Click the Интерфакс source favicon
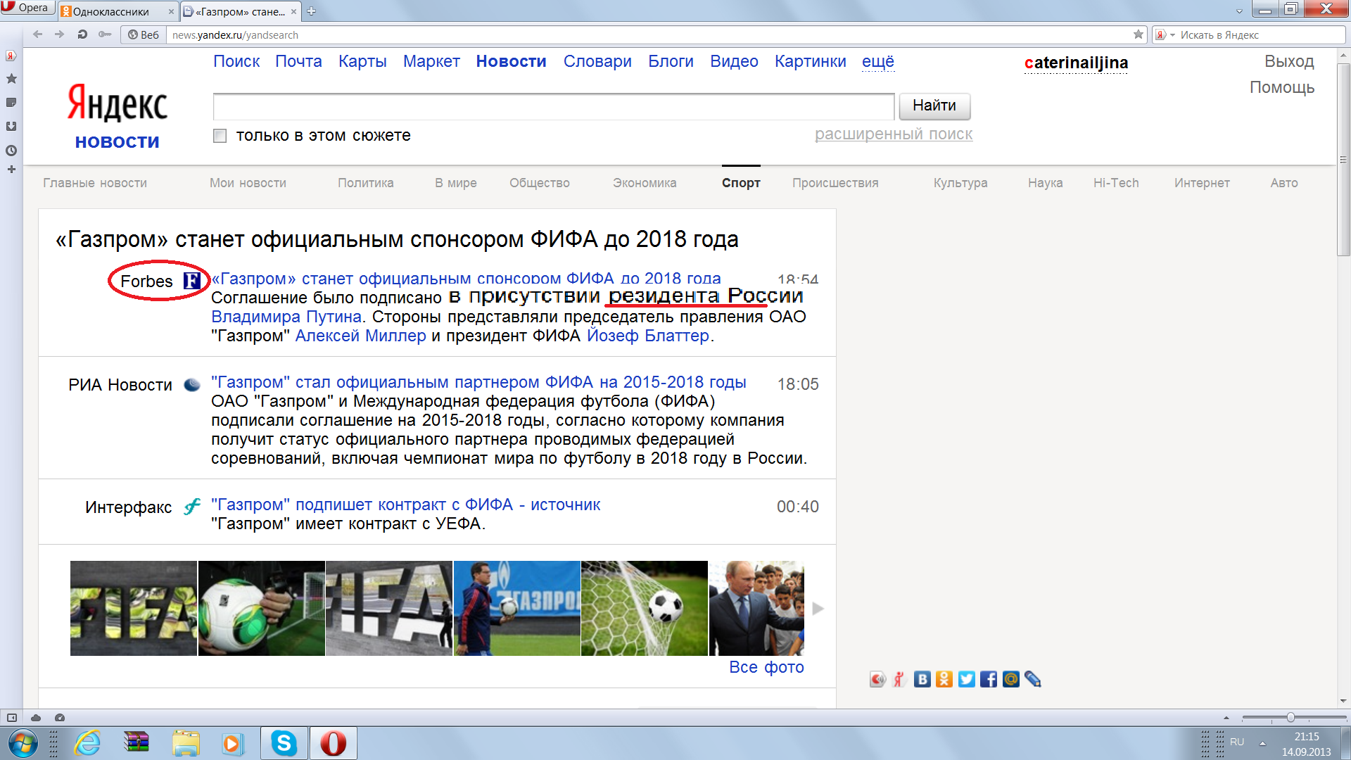This screenshot has height=760, width=1351. (192, 507)
